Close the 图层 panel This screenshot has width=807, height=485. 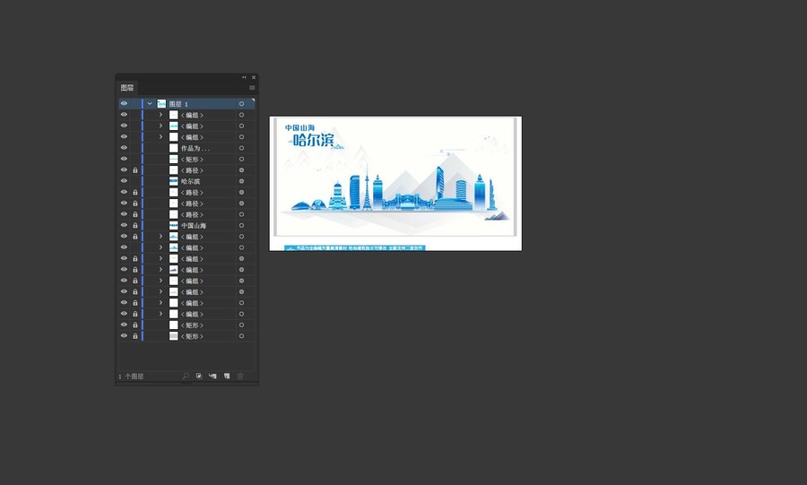pos(253,77)
